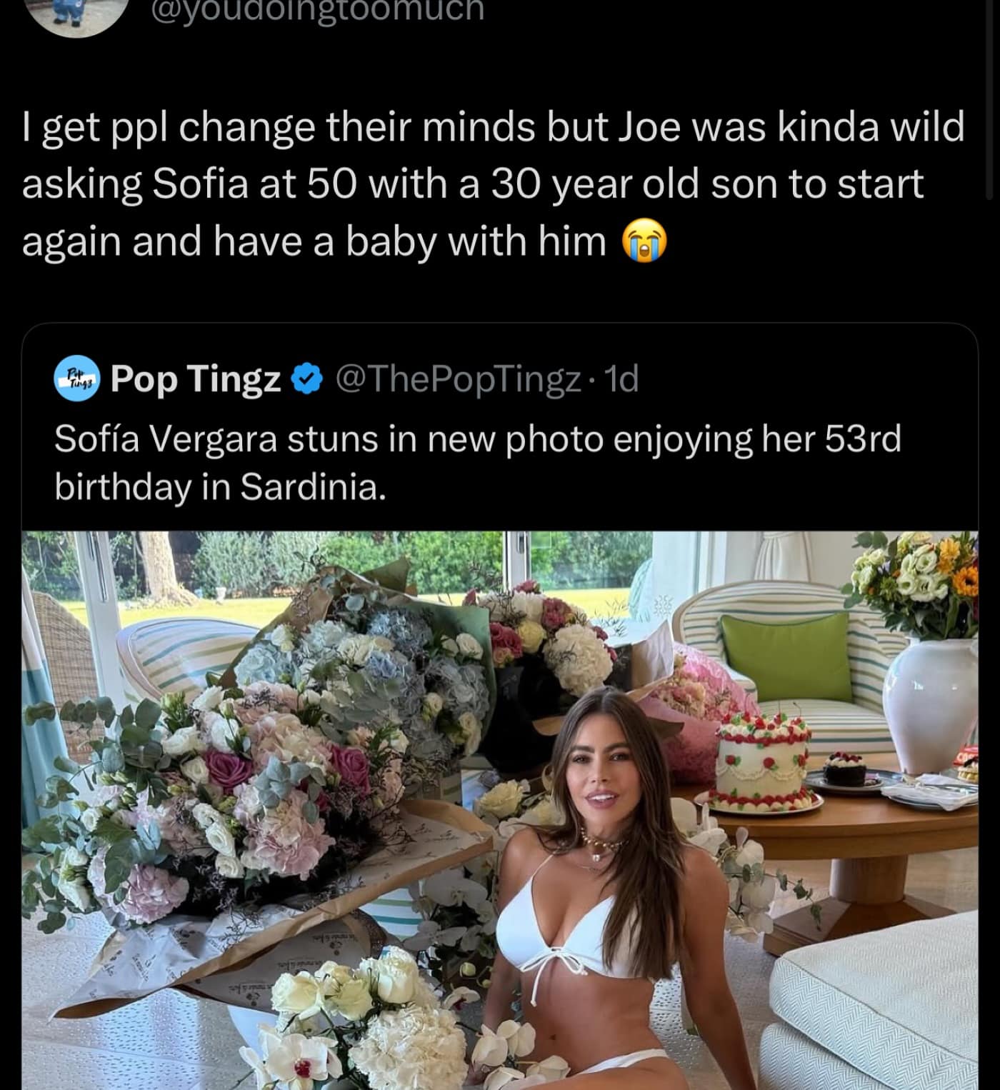Click the @youdoingtoomuch handle

tap(317, 10)
